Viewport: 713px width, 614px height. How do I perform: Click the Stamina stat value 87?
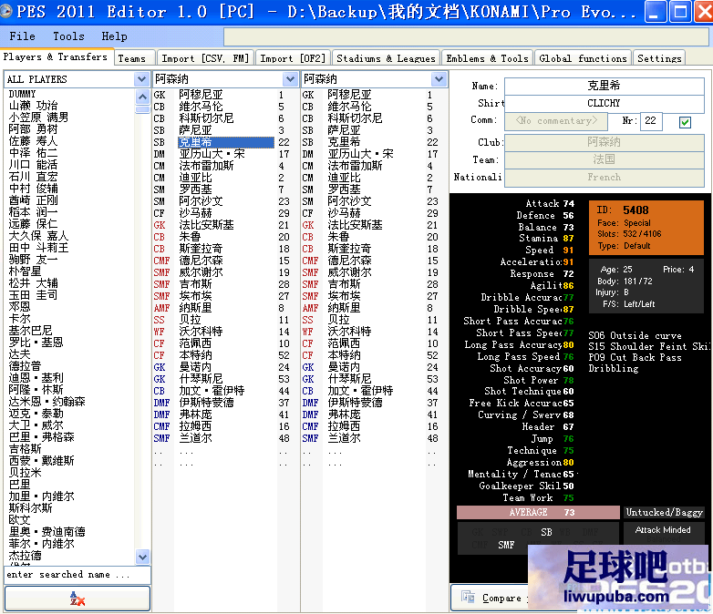569,239
